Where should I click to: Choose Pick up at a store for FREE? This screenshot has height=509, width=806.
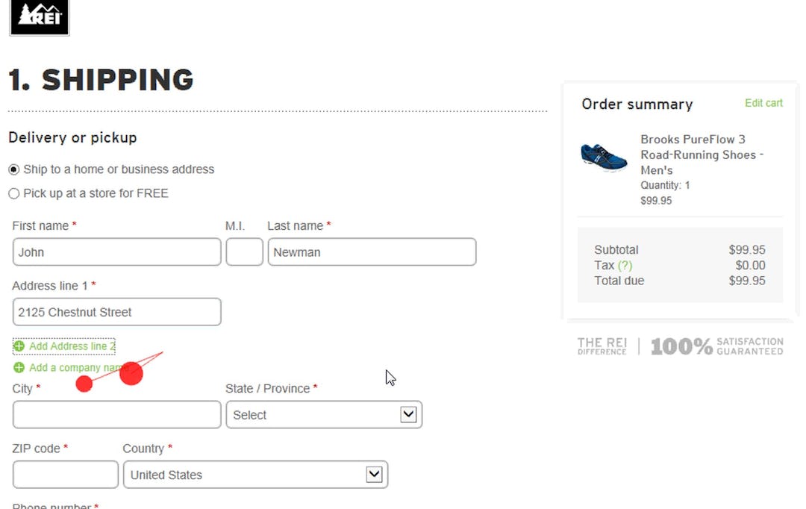[x=13, y=193]
